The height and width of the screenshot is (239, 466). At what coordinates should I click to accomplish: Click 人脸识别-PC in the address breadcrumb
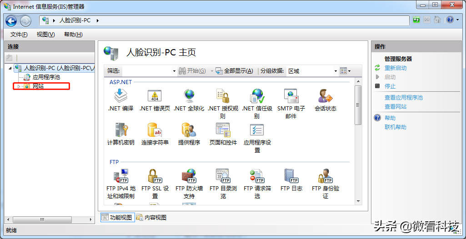pyautogui.click(x=75, y=20)
